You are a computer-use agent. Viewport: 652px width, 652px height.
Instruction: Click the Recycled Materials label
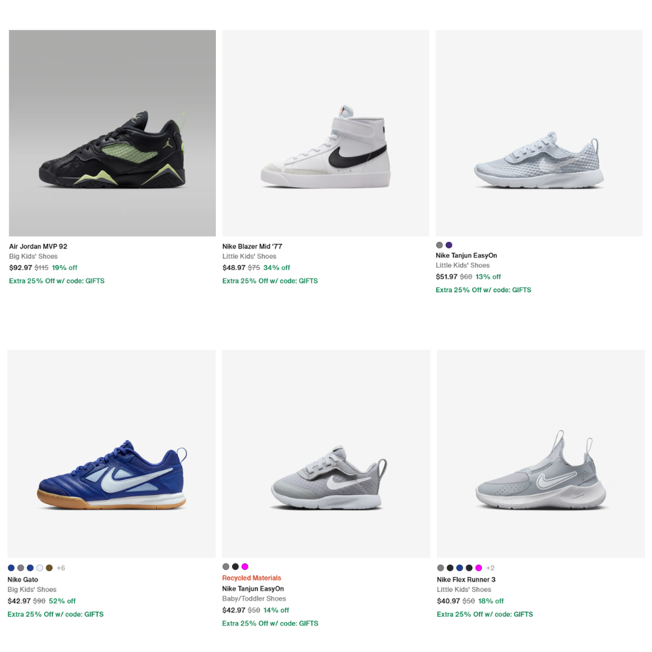[252, 578]
